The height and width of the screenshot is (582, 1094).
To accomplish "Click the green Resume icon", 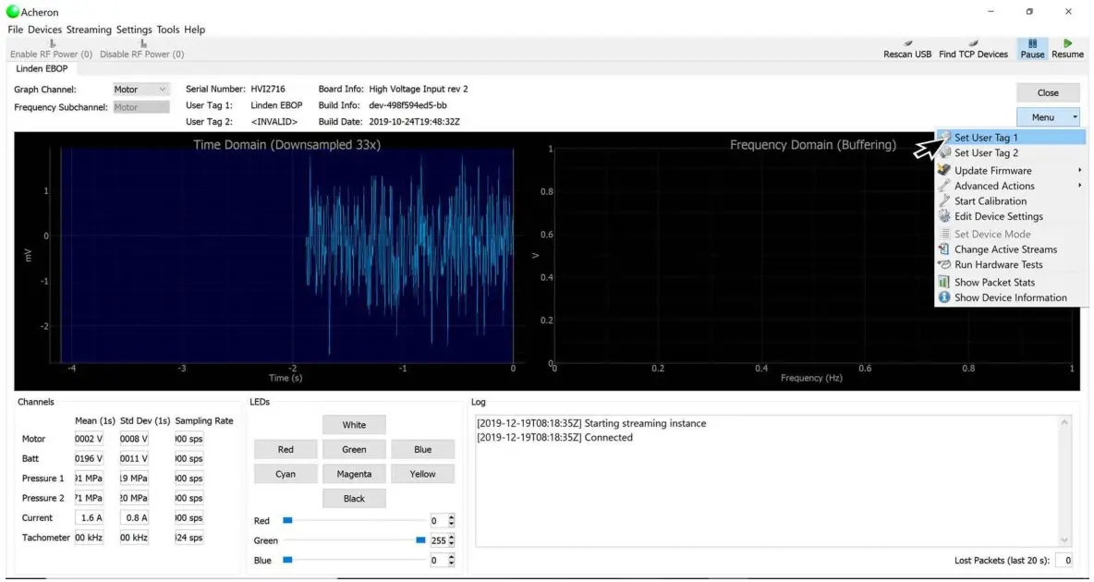I will [x=1067, y=48].
